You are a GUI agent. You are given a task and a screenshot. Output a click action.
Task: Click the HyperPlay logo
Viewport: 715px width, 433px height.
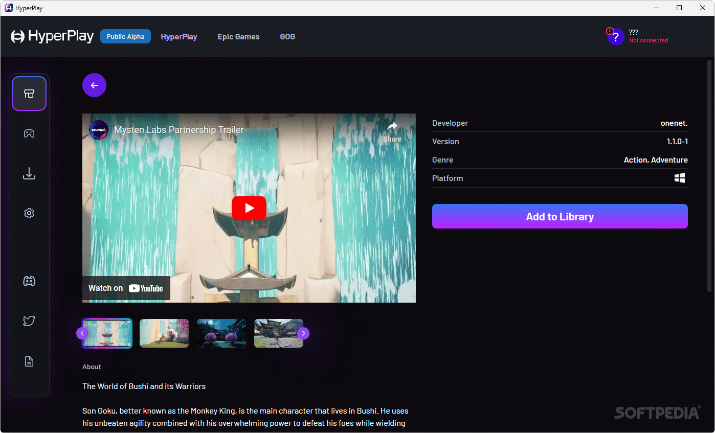[x=52, y=36]
